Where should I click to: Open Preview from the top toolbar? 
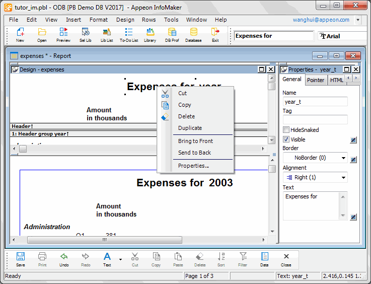point(63,35)
